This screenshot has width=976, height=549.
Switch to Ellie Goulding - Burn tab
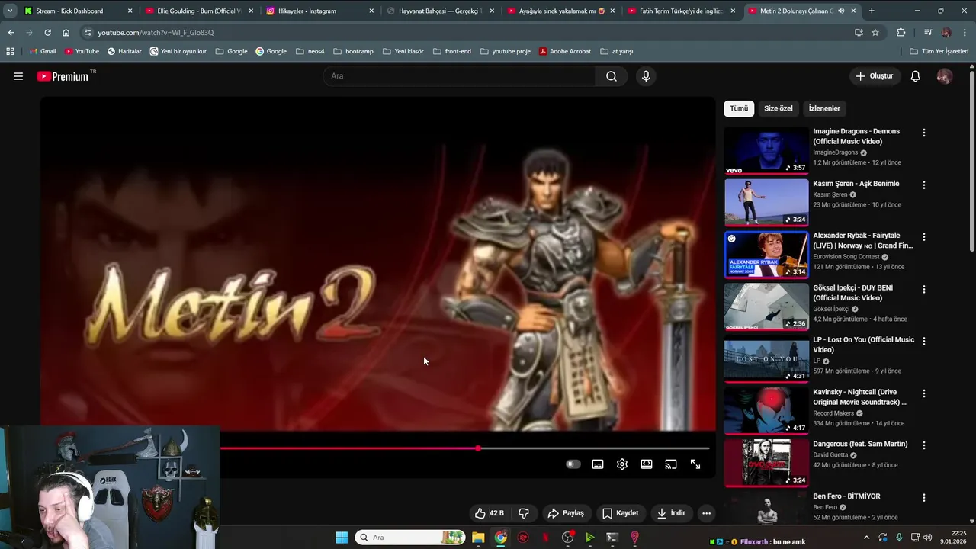[198, 11]
